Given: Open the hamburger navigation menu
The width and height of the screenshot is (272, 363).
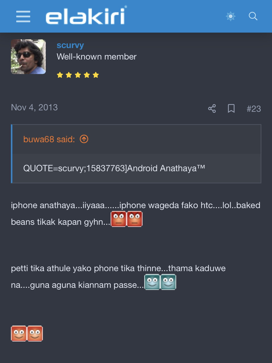Looking at the screenshot, I should [23, 16].
